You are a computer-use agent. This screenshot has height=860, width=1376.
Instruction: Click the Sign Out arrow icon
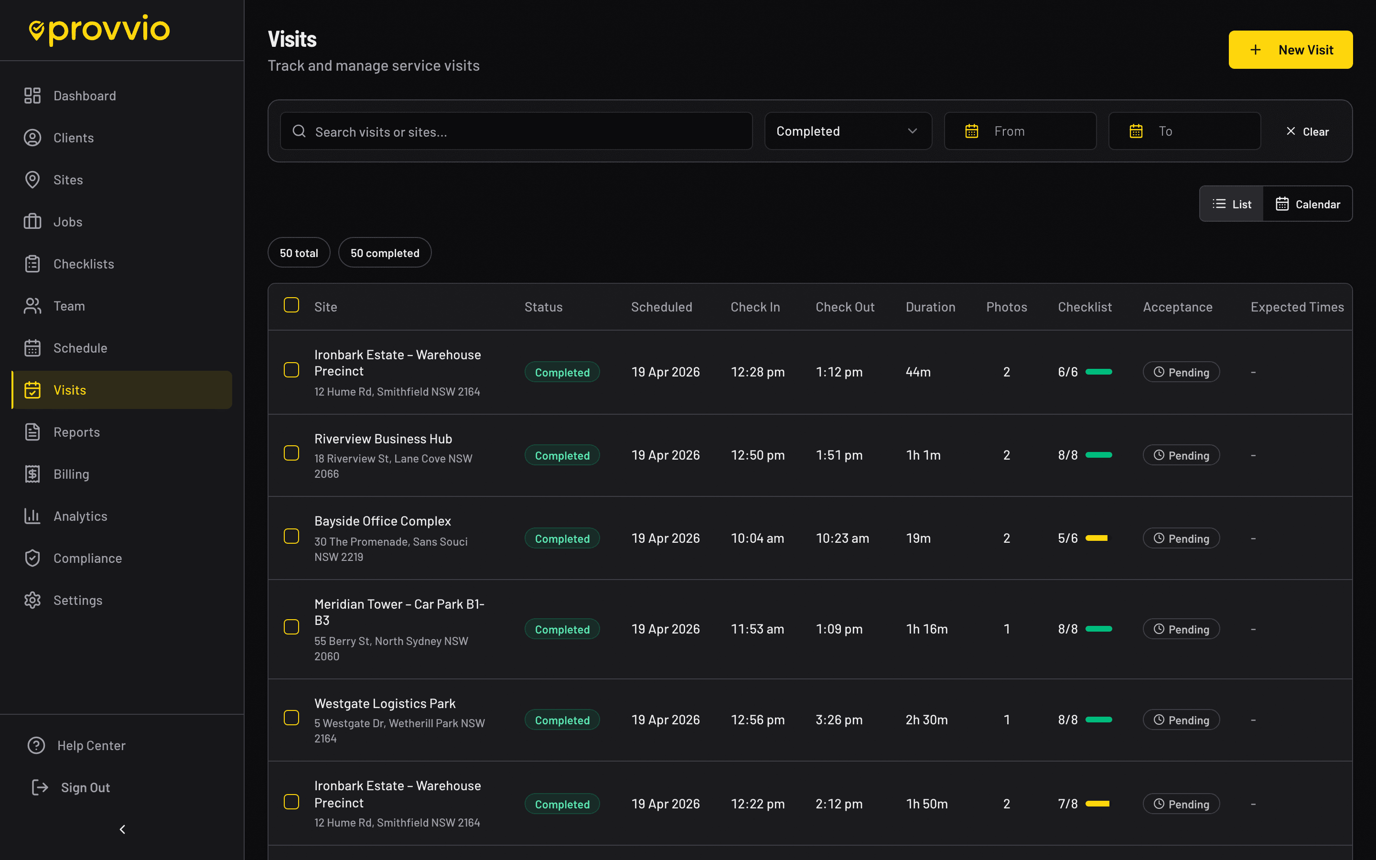[40, 787]
